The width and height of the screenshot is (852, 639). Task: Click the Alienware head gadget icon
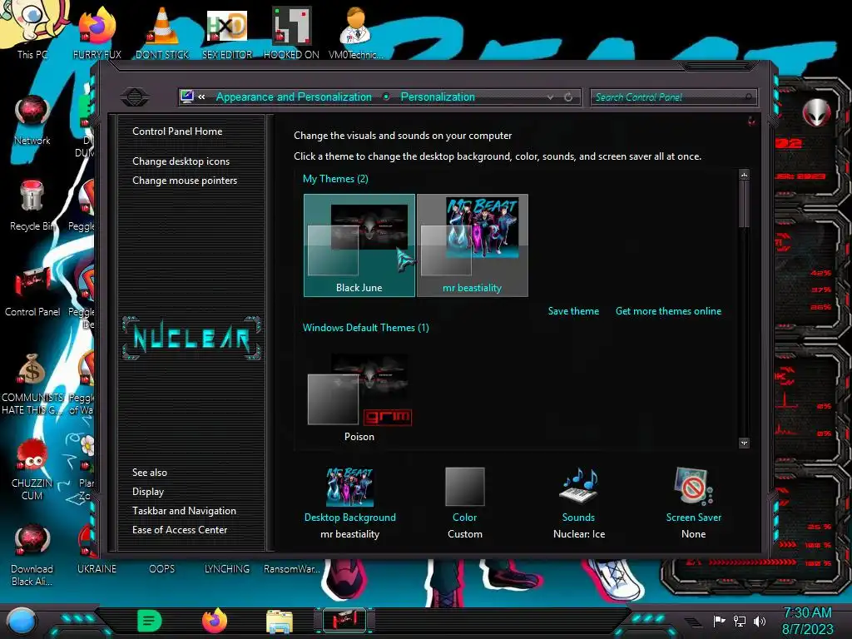816,112
